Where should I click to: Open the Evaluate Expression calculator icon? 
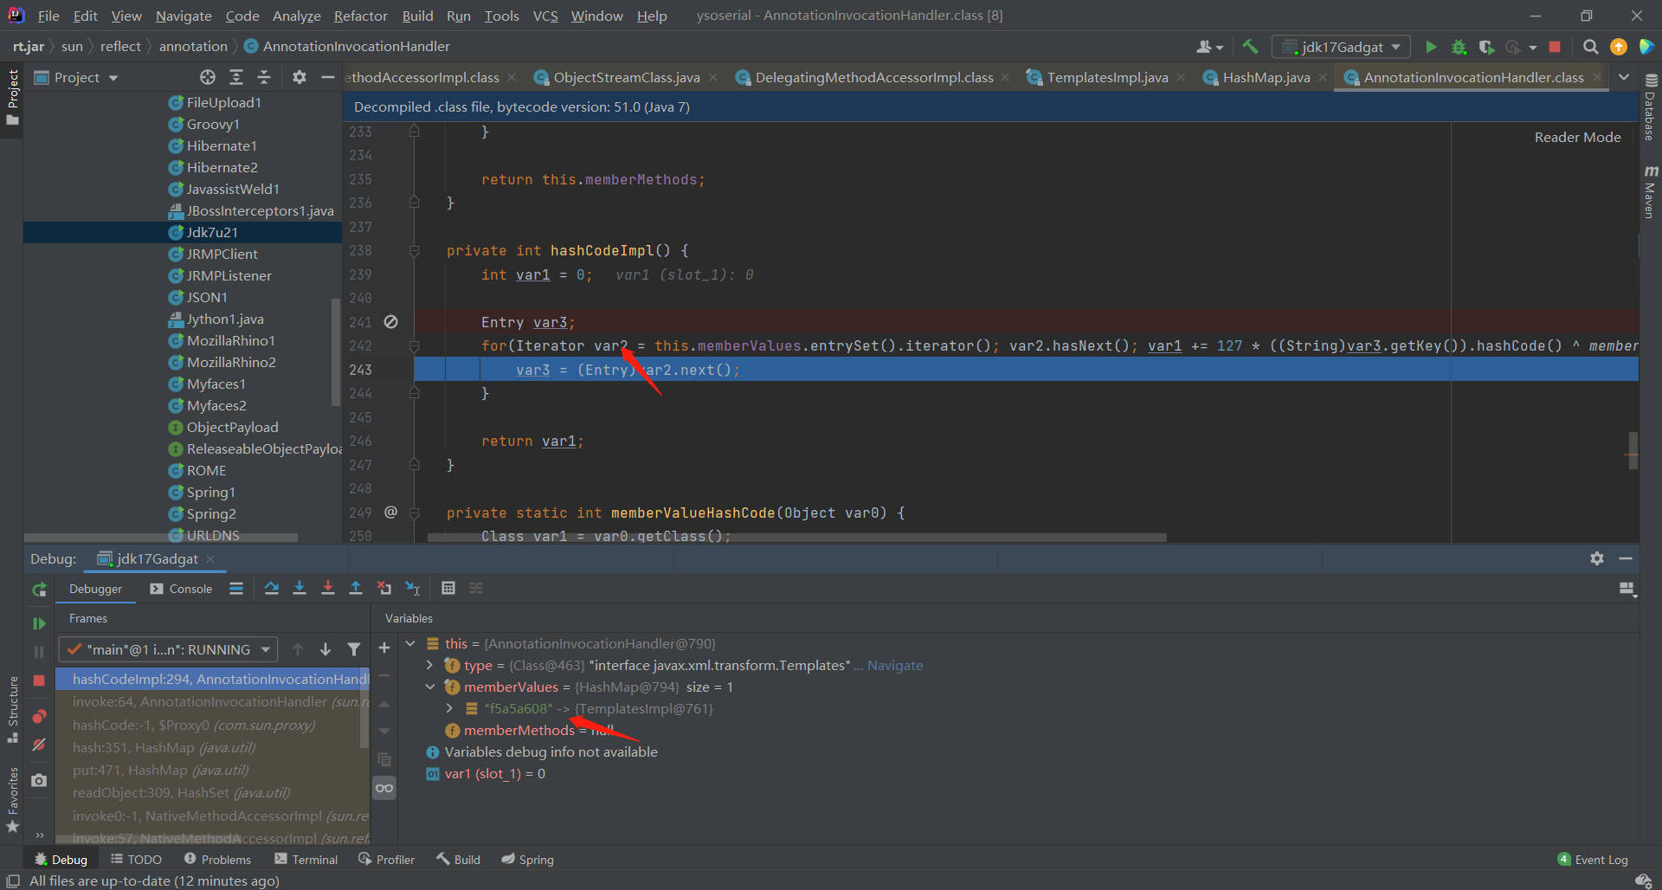[448, 588]
